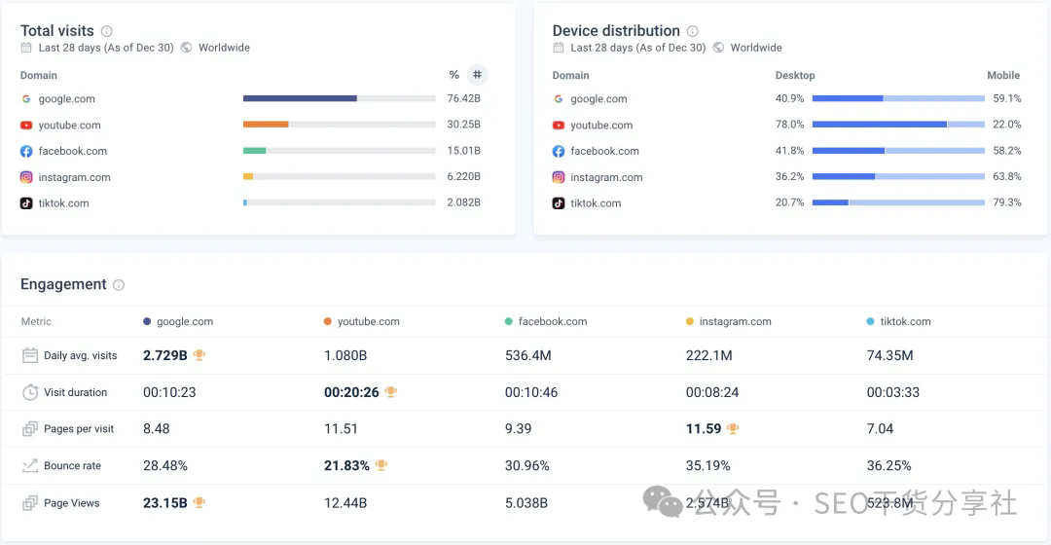The image size is (1051, 545).
Task: Click the Device distribution globe icon
Action: point(718,48)
